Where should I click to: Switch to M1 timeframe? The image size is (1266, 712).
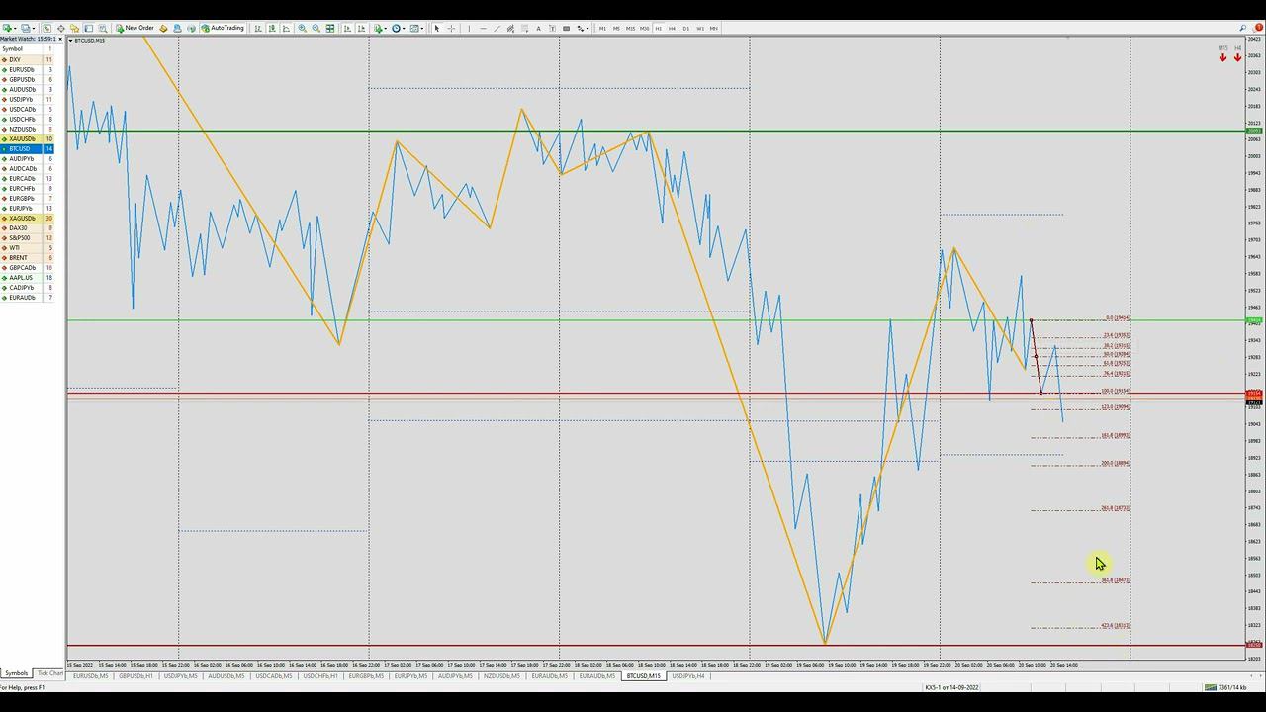(x=602, y=28)
